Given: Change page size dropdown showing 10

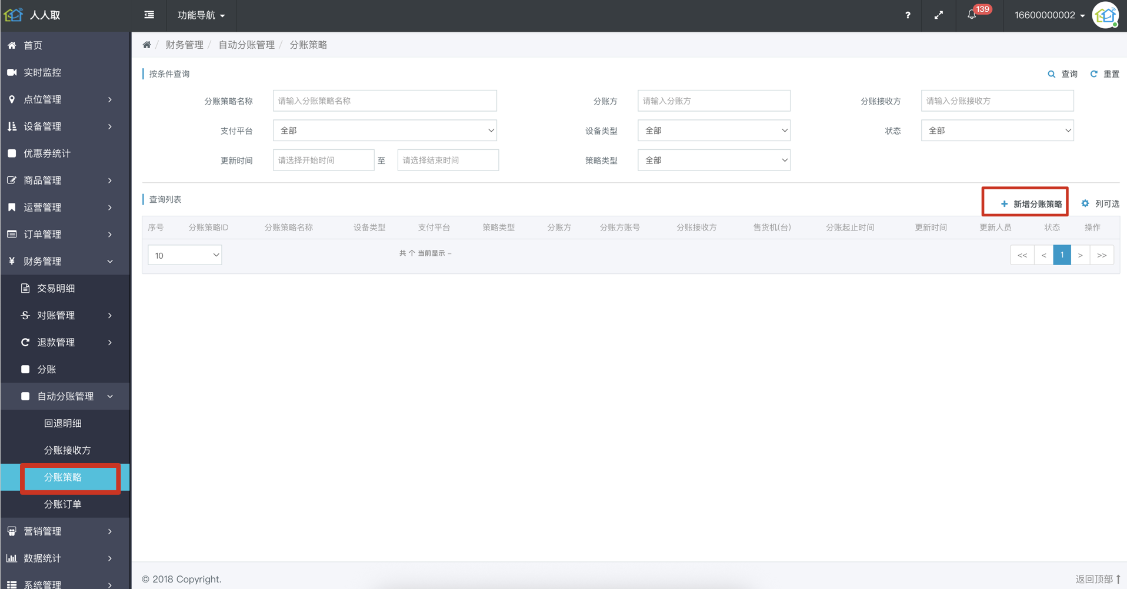Looking at the screenshot, I should [185, 255].
